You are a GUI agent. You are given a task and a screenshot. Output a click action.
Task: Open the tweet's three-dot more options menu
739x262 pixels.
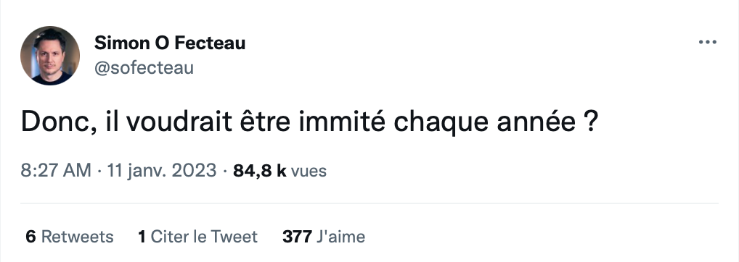[708, 42]
